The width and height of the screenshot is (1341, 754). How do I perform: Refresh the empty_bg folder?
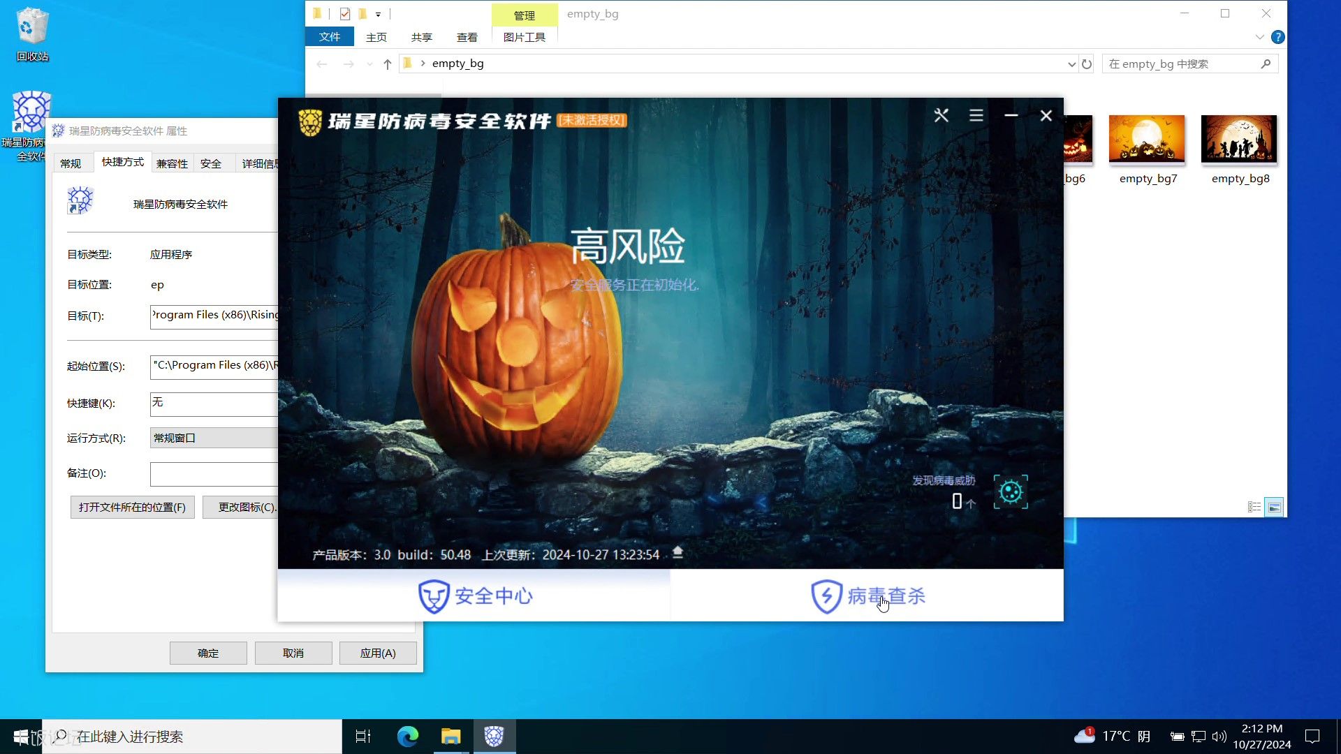(1087, 64)
